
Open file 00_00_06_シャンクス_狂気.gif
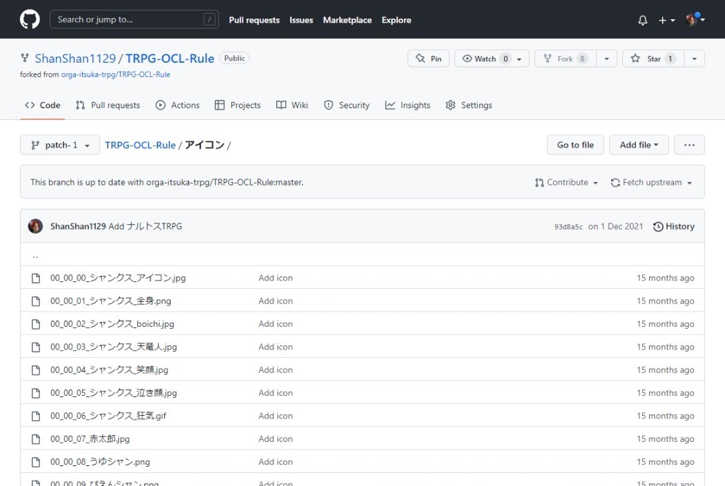(x=108, y=416)
